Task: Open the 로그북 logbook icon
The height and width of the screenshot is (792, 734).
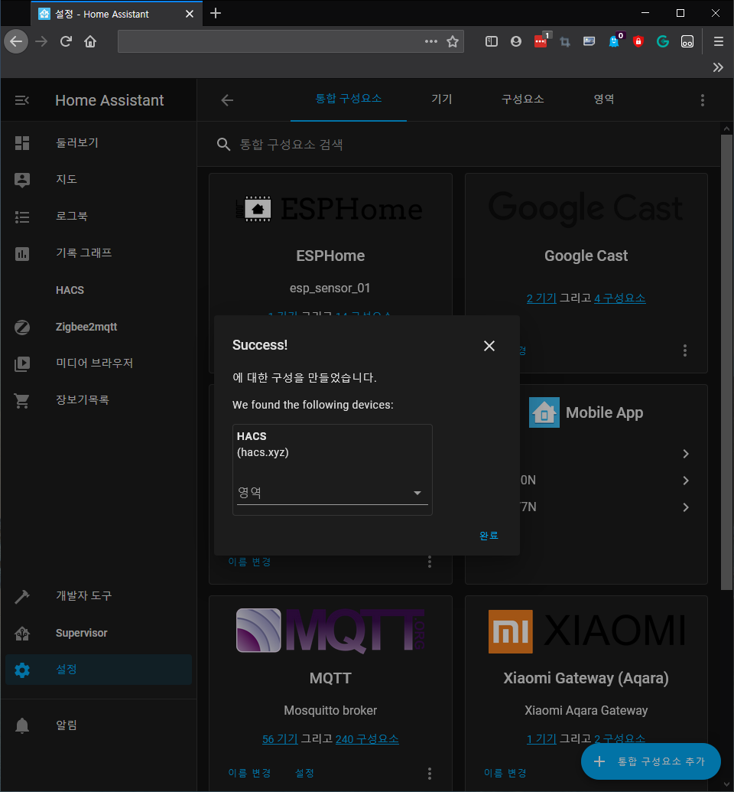Action: tap(22, 217)
